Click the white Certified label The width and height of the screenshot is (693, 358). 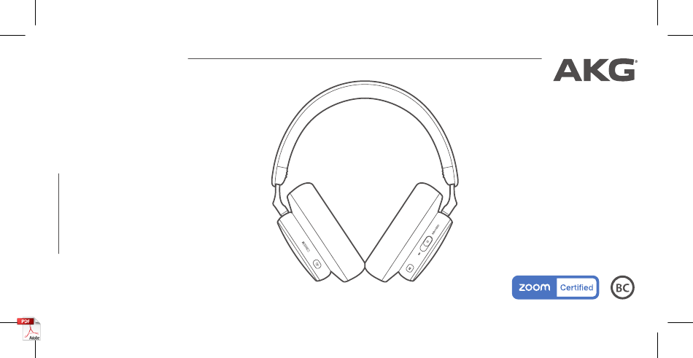(576, 288)
